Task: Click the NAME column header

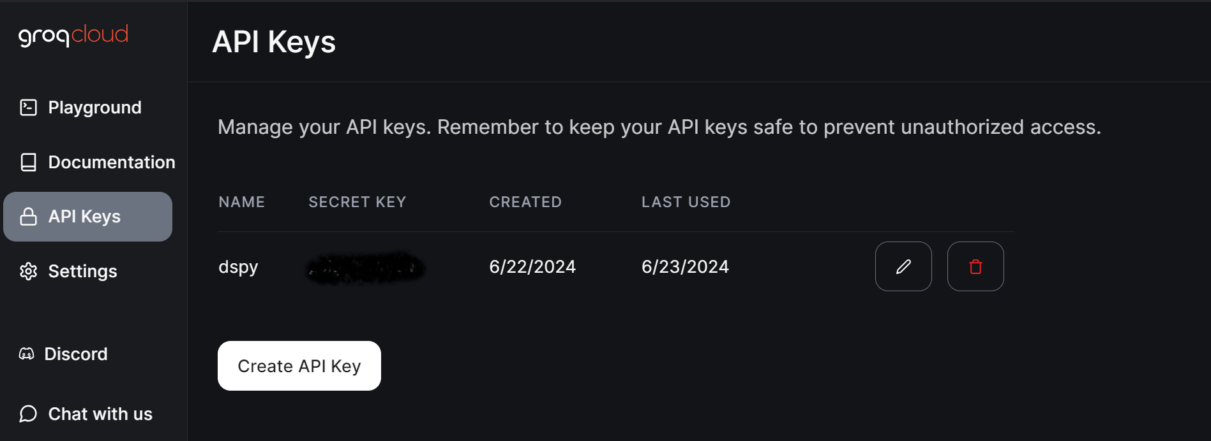Action: coord(241,202)
